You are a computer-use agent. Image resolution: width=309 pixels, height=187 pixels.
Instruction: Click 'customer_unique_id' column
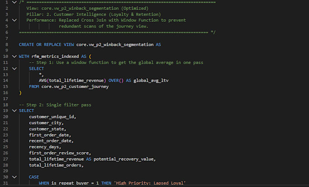click(x=52, y=117)
